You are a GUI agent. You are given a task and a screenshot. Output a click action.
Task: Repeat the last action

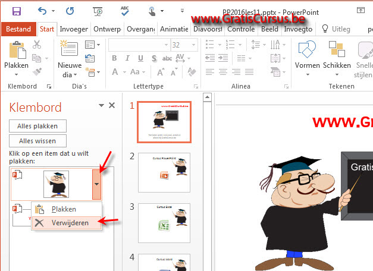pyautogui.click(x=70, y=11)
